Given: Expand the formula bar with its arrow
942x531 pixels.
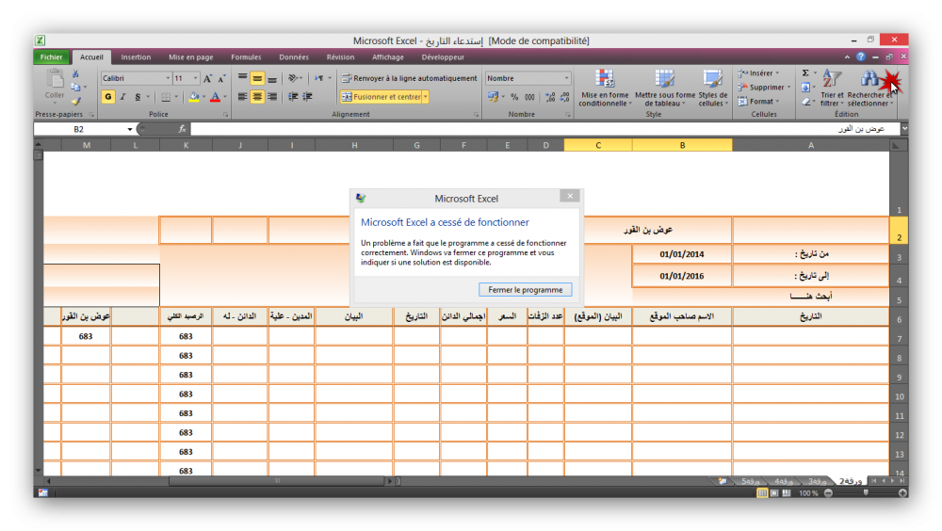Looking at the screenshot, I should 904,129.
